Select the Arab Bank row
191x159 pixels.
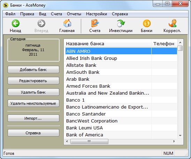click(121, 79)
